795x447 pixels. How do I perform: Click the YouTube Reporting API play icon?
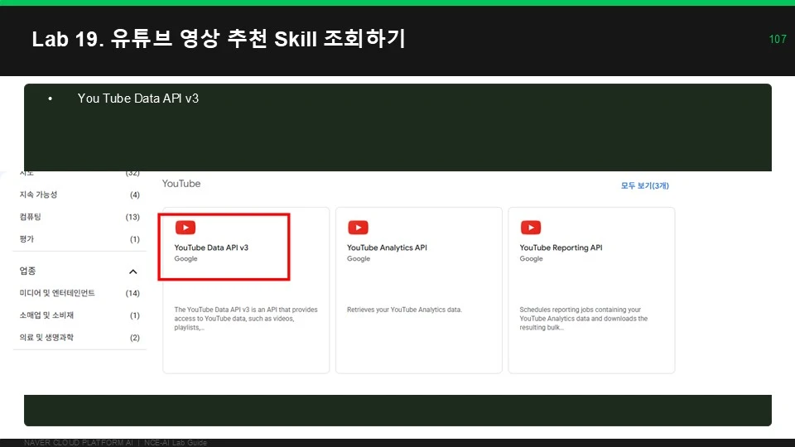point(531,228)
